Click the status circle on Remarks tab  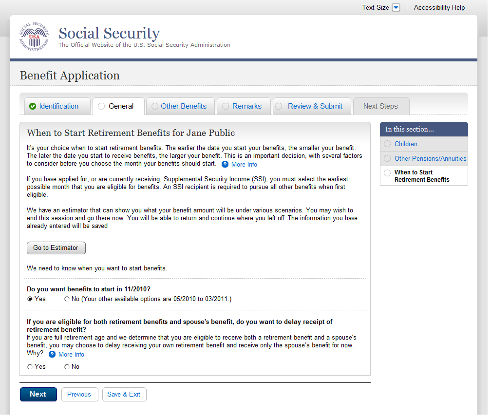(x=225, y=106)
